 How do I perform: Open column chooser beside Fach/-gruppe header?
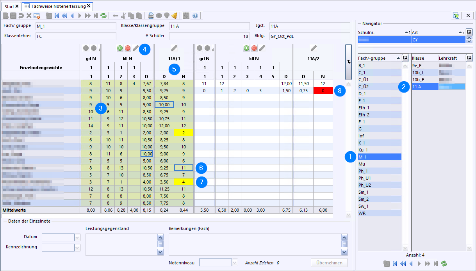coord(405,58)
